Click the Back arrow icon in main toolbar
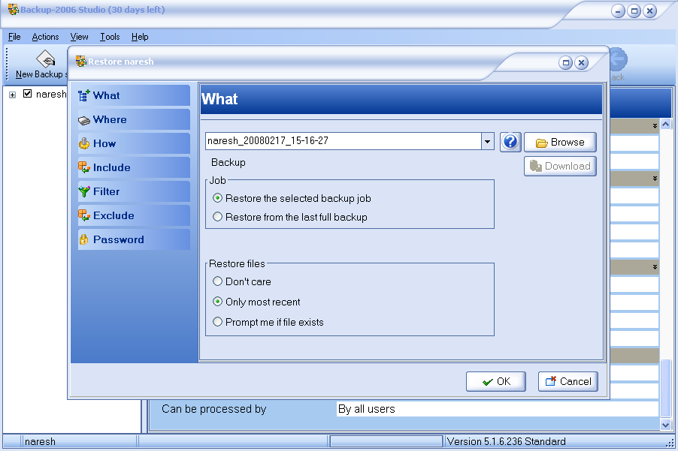This screenshot has width=678, height=451. click(619, 59)
